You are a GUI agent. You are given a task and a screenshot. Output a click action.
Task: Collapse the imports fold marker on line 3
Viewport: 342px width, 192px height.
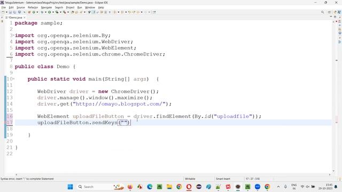click(14, 35)
